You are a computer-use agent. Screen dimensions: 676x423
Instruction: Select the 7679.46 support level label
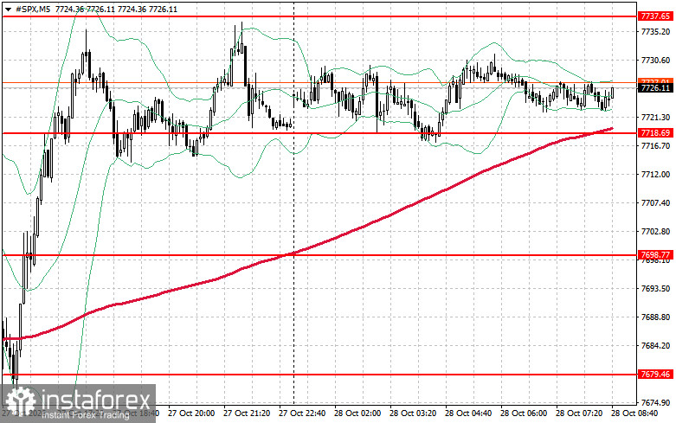(x=655, y=375)
